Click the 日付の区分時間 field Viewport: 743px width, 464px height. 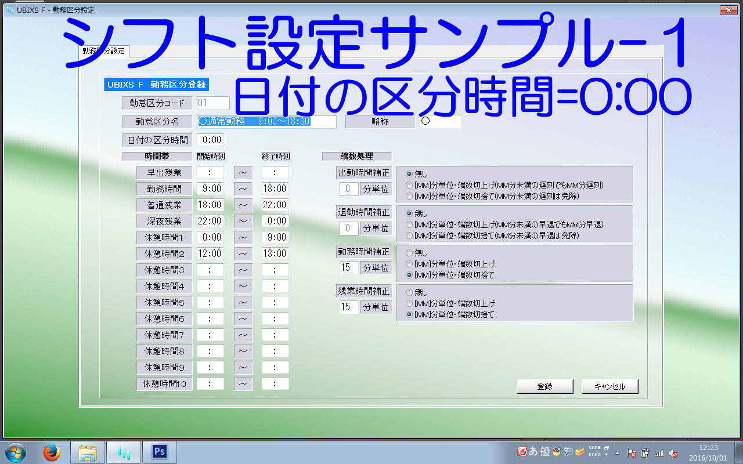pos(210,140)
